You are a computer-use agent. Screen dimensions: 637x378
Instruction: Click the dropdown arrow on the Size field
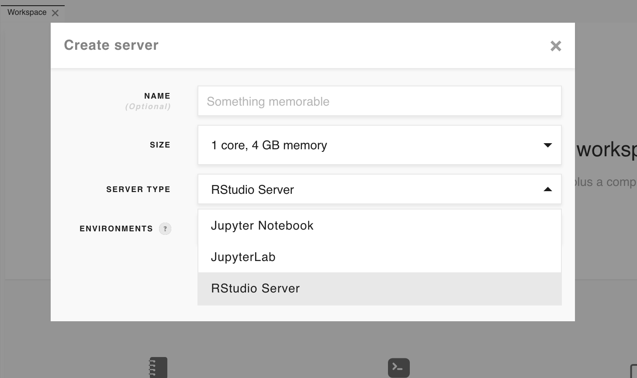[x=548, y=145]
